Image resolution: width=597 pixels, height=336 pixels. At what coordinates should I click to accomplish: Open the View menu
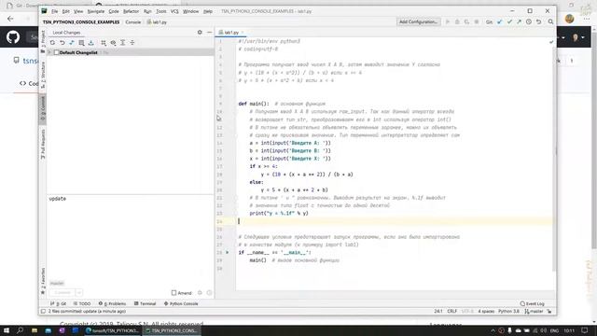pyautogui.click(x=78, y=11)
